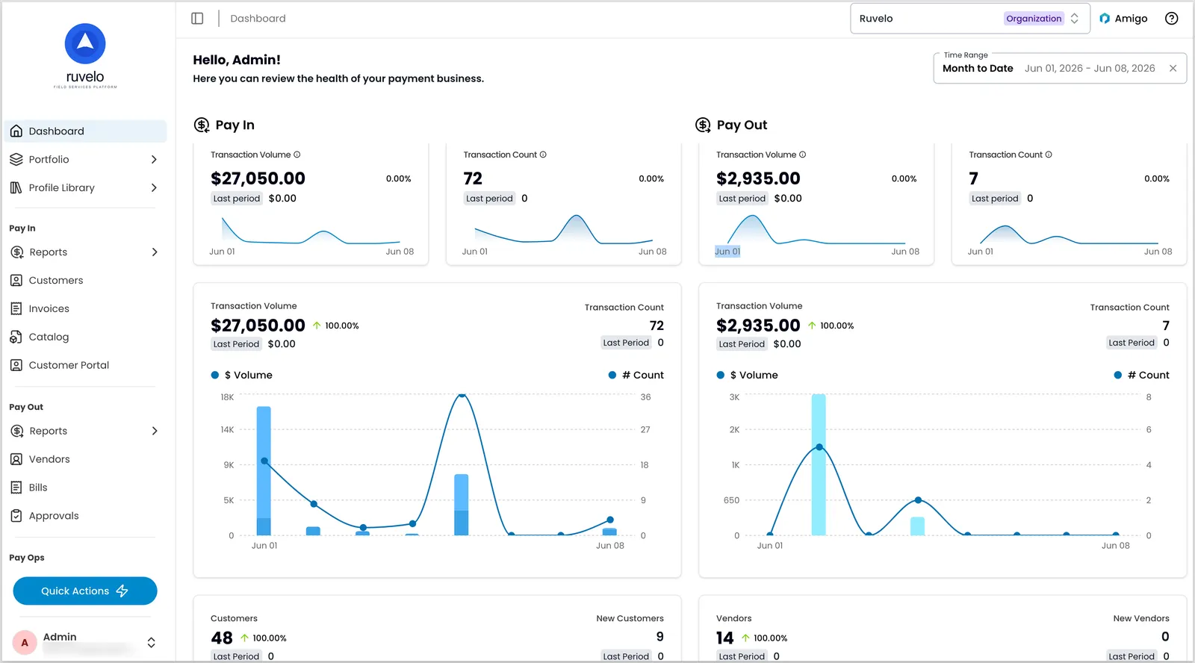Click info icon beside Pay Out Transaction Count
This screenshot has width=1195, height=663.
pyautogui.click(x=1049, y=155)
